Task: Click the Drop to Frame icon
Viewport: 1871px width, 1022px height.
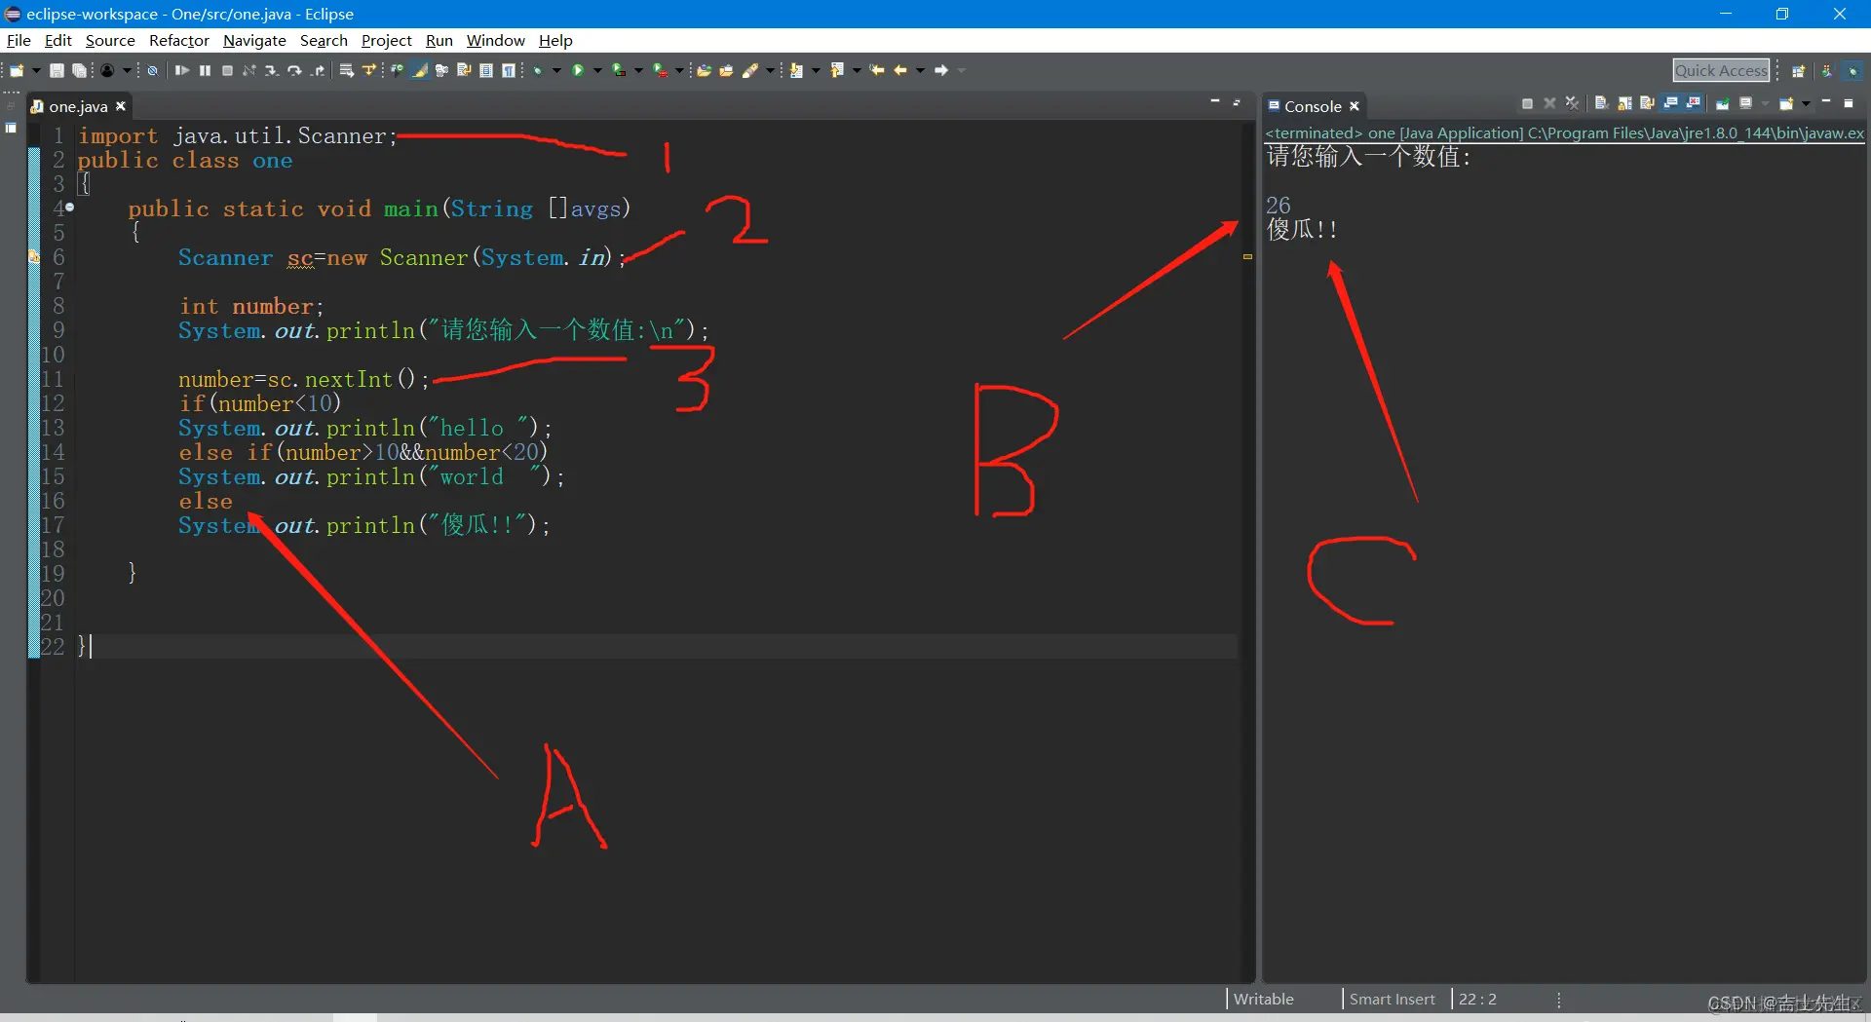Action: [346, 70]
